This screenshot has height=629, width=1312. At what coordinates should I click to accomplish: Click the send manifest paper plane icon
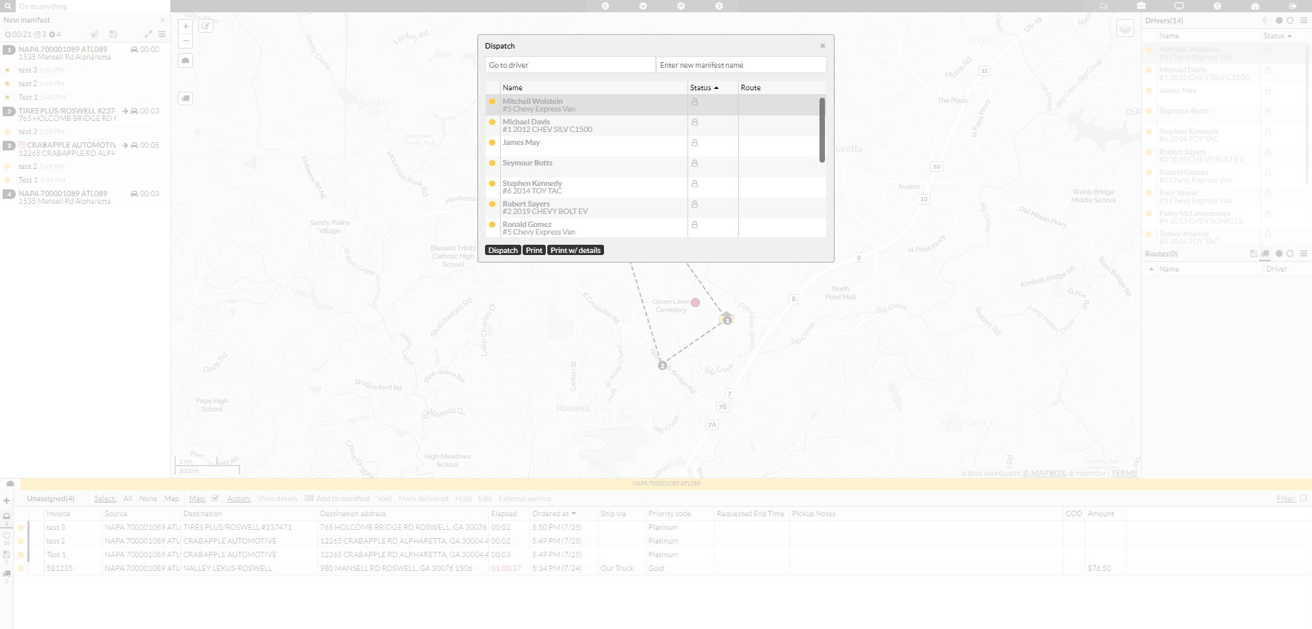coord(94,34)
